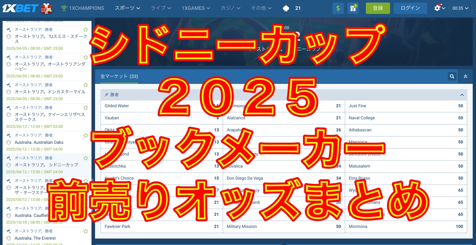Image resolution: width=476 pixels, height=245 pixels.
Task: Bet on Alalcance at odds 21
Action: [x=284, y=118]
